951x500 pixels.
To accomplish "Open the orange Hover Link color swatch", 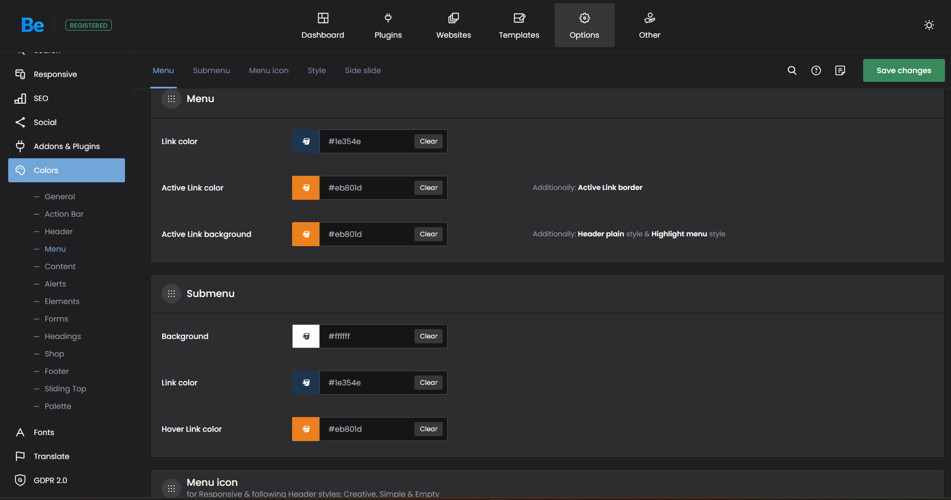I will click(x=306, y=429).
